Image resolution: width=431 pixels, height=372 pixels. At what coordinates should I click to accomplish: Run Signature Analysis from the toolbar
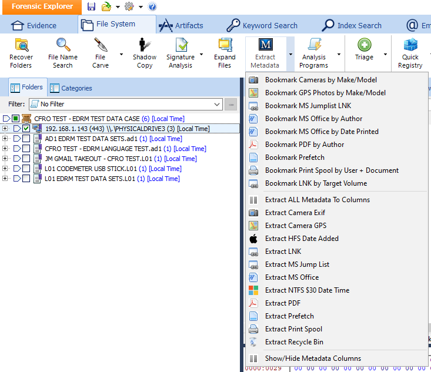pyautogui.click(x=181, y=52)
